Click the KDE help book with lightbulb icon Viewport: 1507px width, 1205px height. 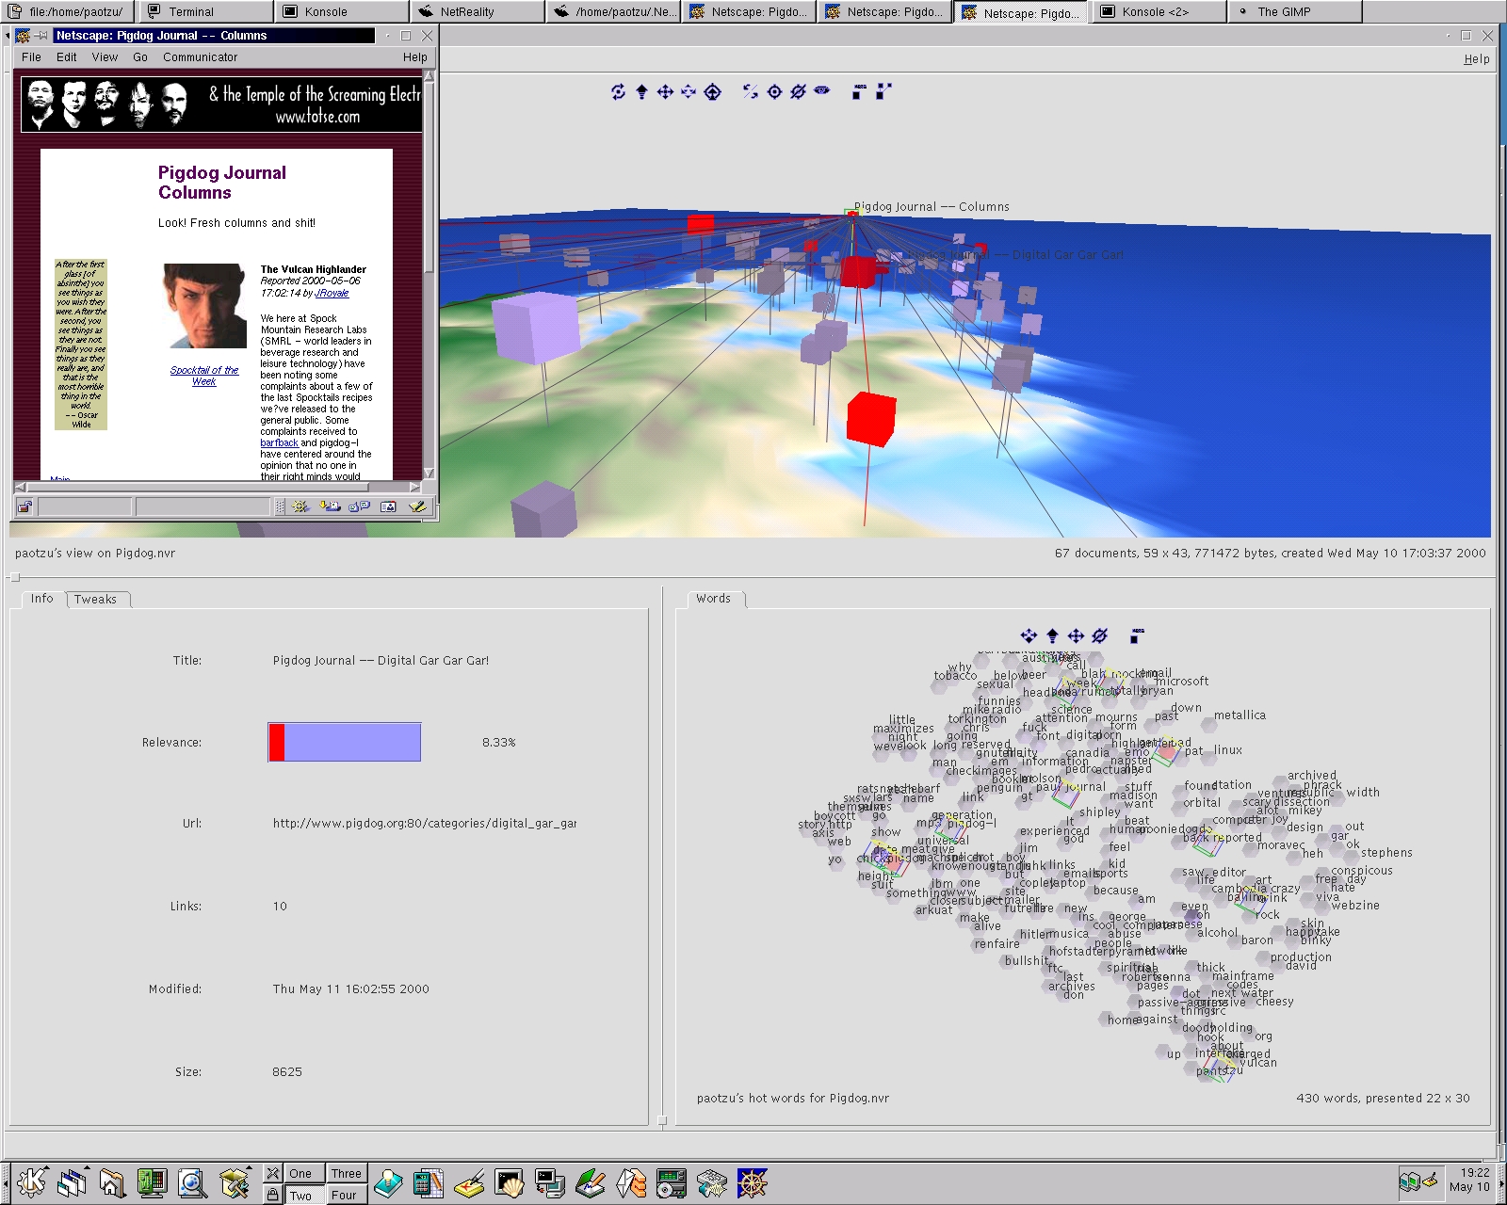pyautogui.click(x=388, y=1182)
